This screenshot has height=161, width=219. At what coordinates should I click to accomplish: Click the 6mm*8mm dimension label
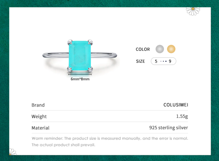[x=80, y=79]
